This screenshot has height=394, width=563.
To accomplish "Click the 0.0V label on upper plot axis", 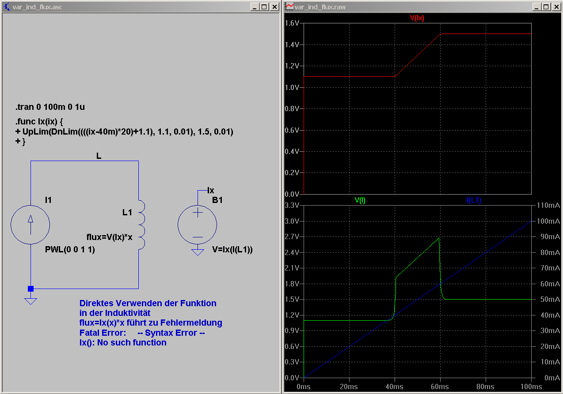I will (293, 194).
